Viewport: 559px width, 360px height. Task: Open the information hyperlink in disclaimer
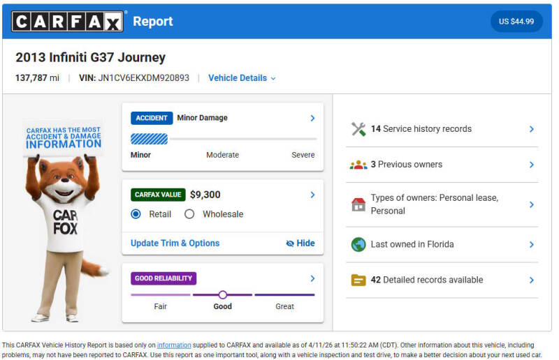[x=174, y=345]
